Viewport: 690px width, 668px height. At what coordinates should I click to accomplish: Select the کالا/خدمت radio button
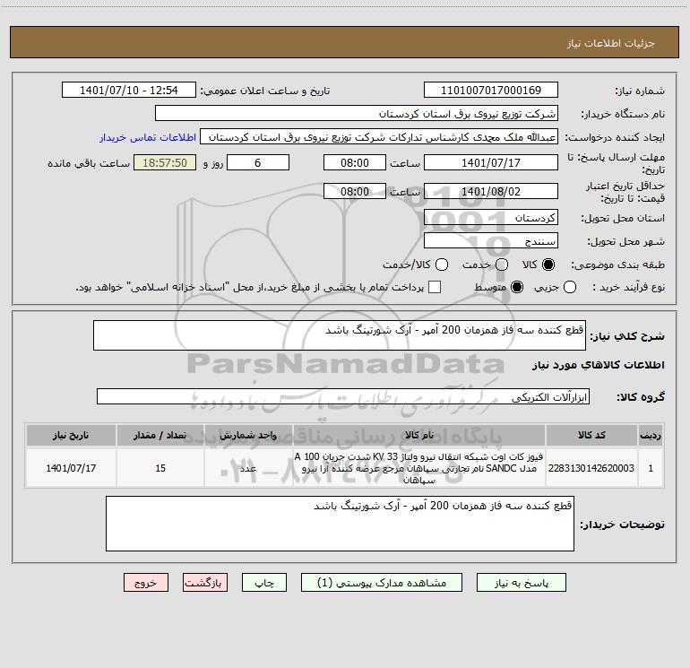[442, 265]
